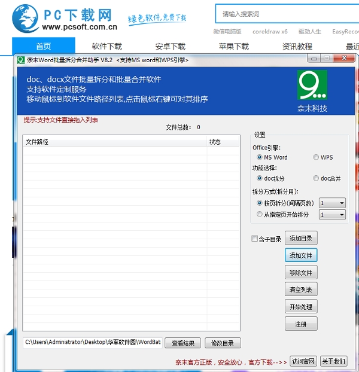The image size is (359, 372).
Task: Click the 修改目录 button
Action: click(x=223, y=343)
